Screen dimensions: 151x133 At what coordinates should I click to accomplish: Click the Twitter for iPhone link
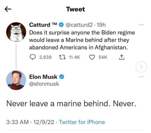[x=82, y=122]
